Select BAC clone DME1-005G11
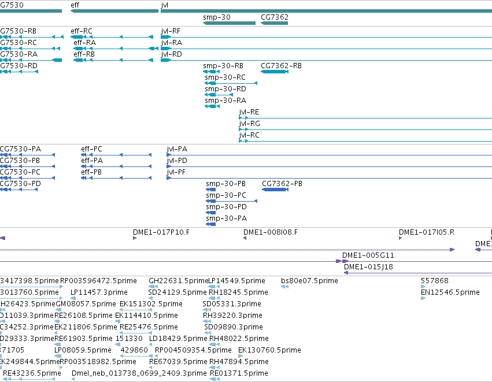Viewport: 492px width, 382px height. tap(417, 262)
